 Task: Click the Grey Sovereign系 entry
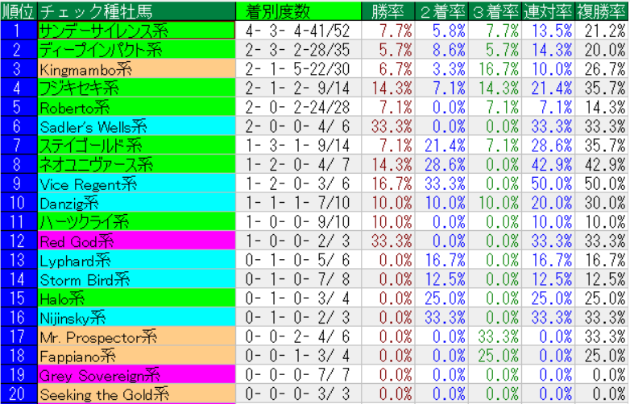point(136,376)
